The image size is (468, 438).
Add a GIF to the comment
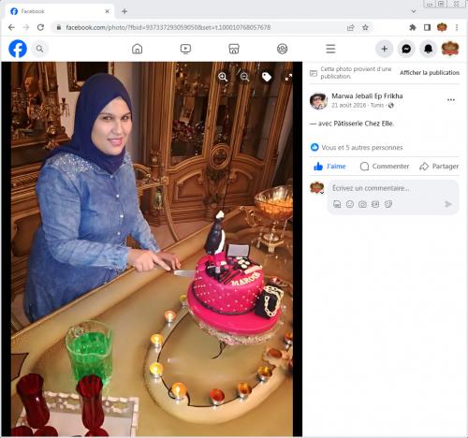pyautogui.click(x=375, y=204)
